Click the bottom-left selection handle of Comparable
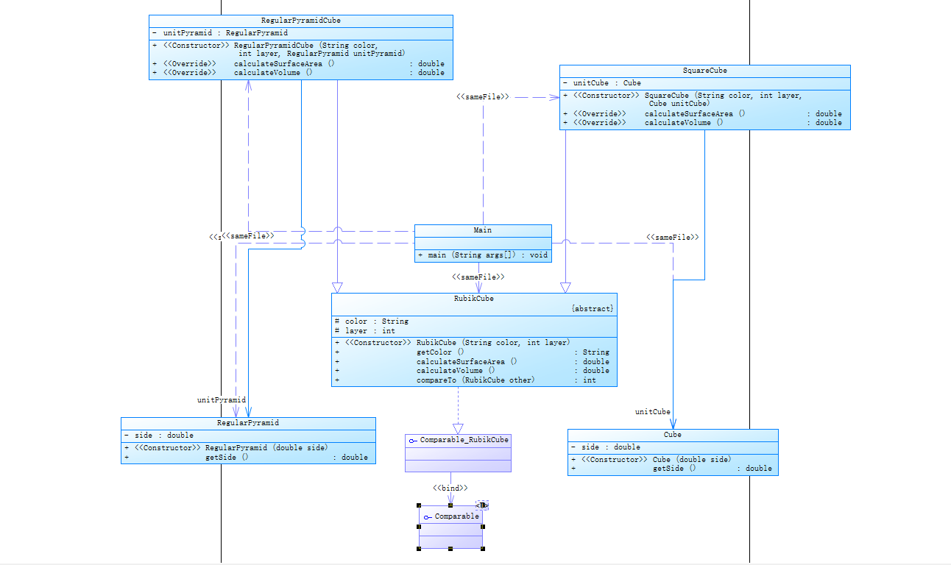The width and height of the screenshot is (951, 565). click(419, 549)
